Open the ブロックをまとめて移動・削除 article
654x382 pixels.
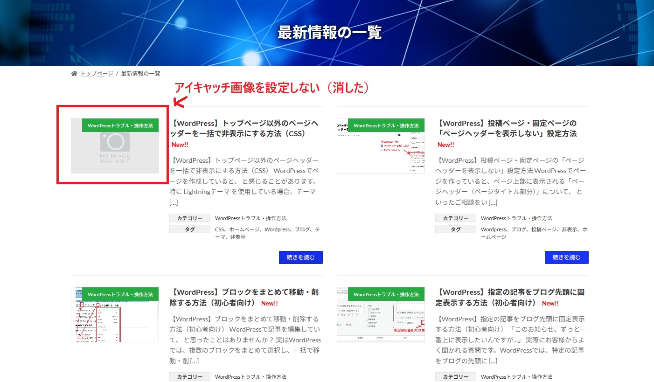click(244, 297)
